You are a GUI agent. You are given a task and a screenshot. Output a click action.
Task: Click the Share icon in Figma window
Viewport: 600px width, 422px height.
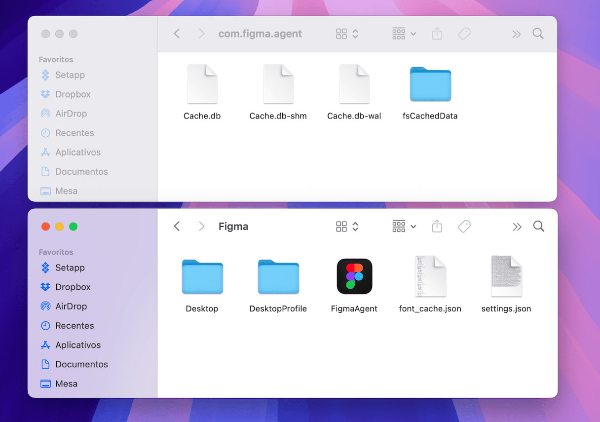[x=437, y=227]
